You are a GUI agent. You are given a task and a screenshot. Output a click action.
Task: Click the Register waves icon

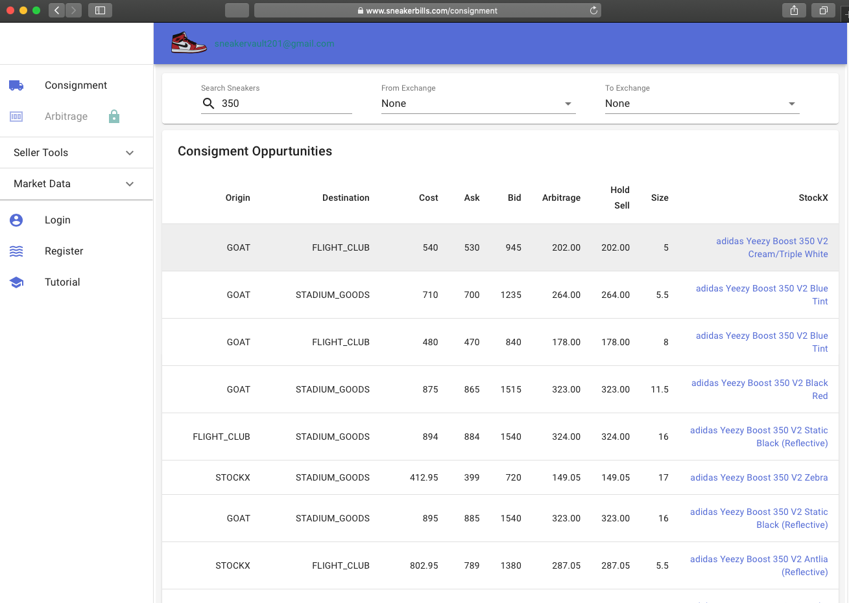(x=16, y=251)
